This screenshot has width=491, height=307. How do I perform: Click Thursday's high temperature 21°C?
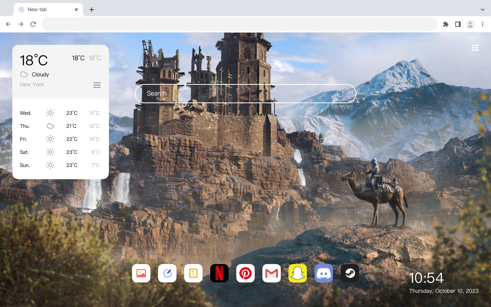click(x=71, y=126)
